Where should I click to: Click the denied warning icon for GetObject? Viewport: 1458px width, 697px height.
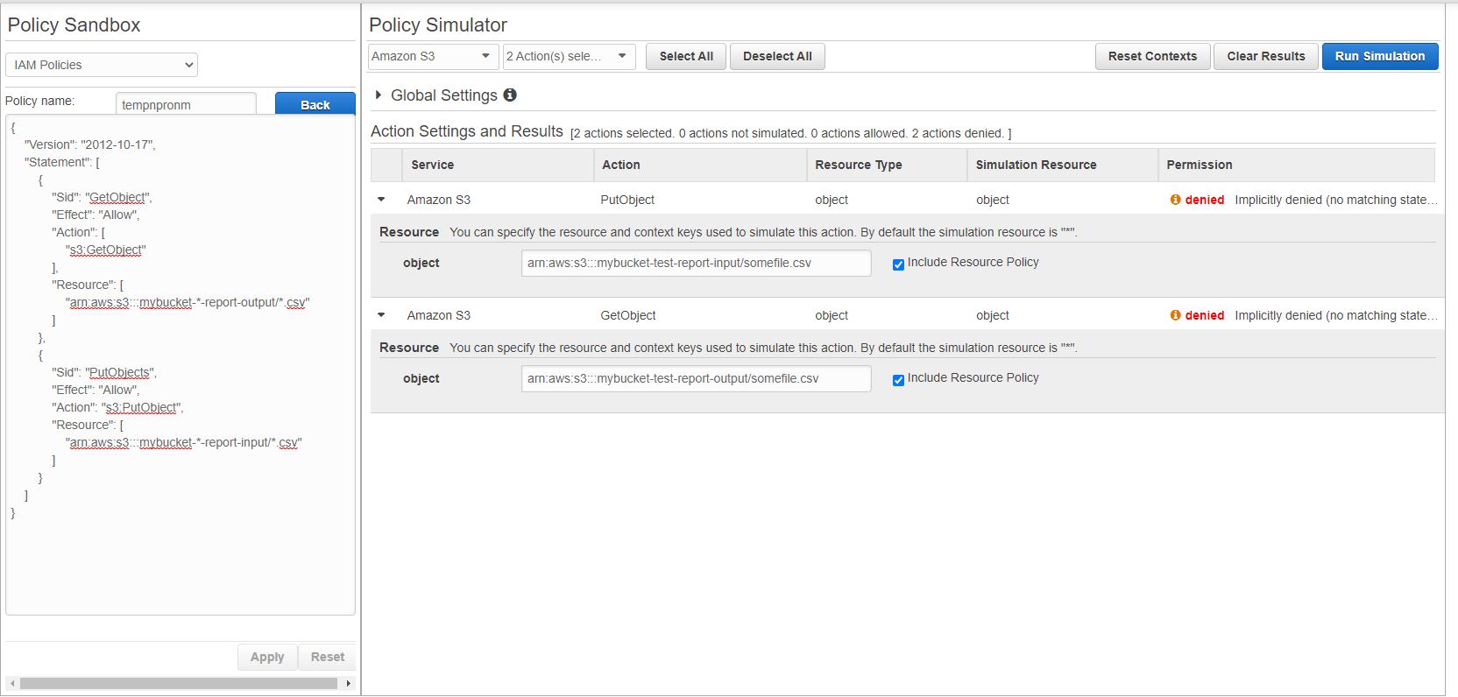[1176, 315]
